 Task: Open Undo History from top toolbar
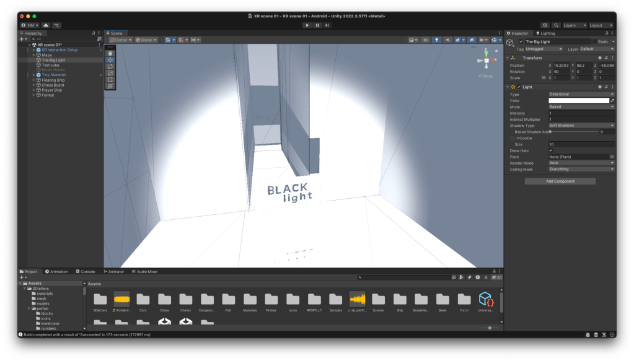(x=545, y=25)
